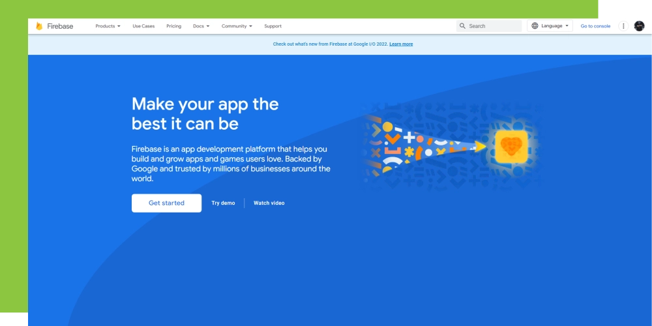This screenshot has width=652, height=326.
Task: Go to the Pricing page
Action: pos(174,26)
